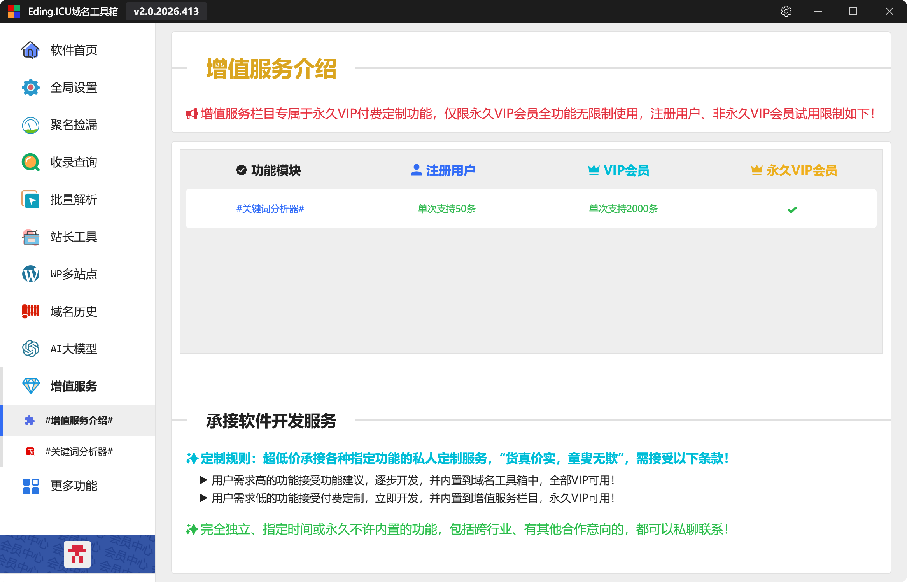
Task: Expand the AI大模型 menu label
Action: click(x=74, y=349)
